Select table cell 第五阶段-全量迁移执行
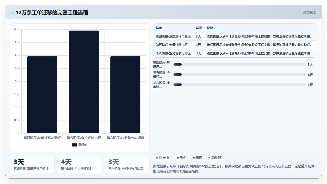The height and width of the screenshot is (184, 327). click(172, 45)
